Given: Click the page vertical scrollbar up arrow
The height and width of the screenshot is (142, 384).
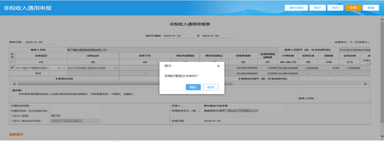Looking at the screenshot, I should [382, 20].
